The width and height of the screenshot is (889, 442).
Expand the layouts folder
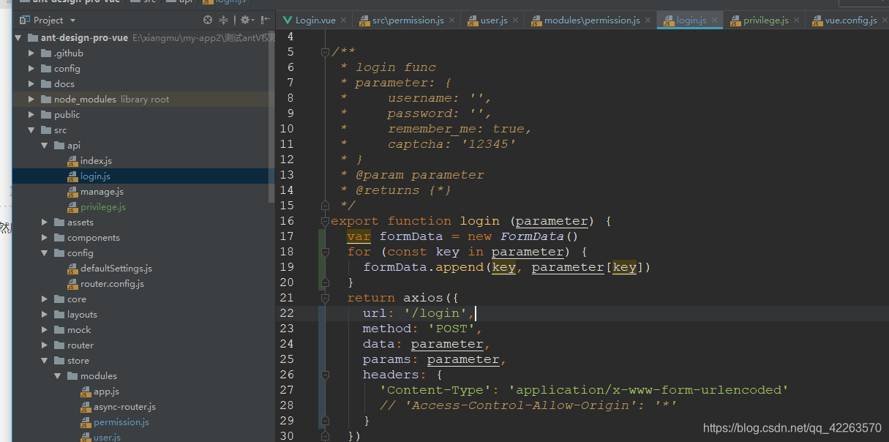[x=44, y=314]
